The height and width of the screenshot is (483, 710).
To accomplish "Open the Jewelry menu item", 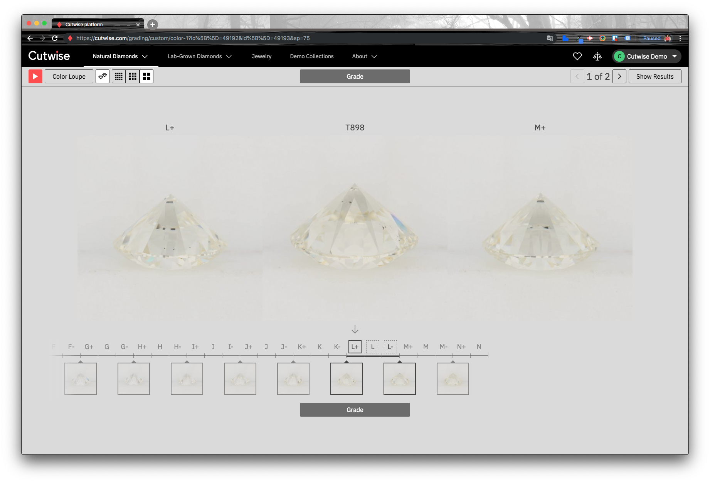I will click(262, 56).
